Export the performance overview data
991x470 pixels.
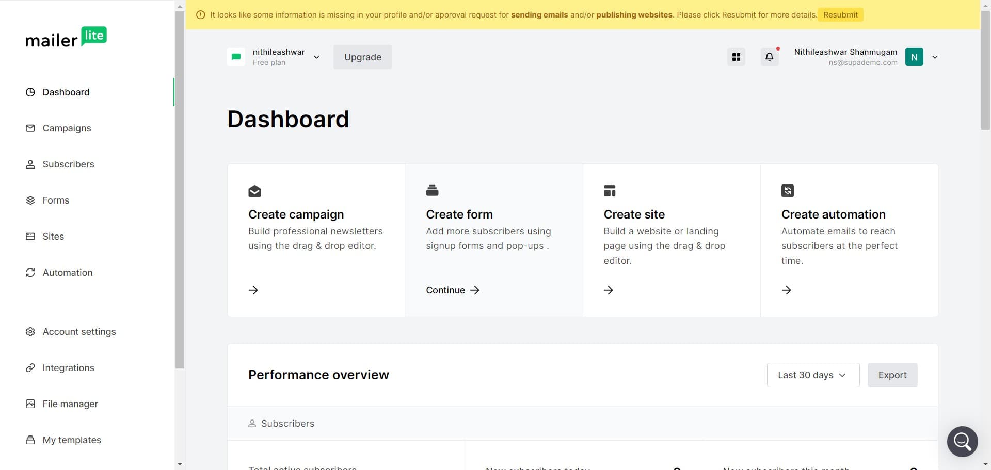click(x=892, y=375)
